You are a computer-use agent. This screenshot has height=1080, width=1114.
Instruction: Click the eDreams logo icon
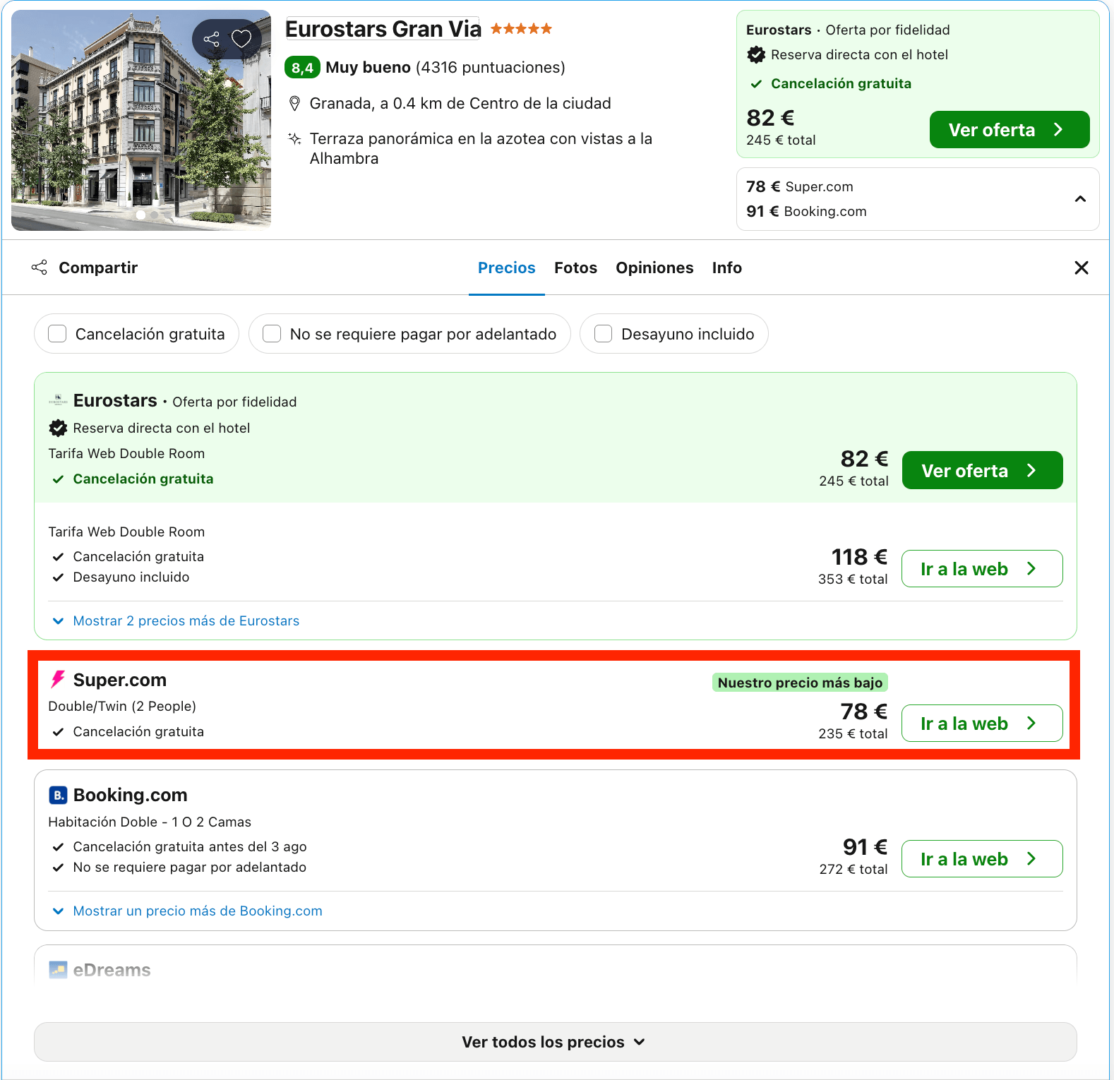point(58,970)
